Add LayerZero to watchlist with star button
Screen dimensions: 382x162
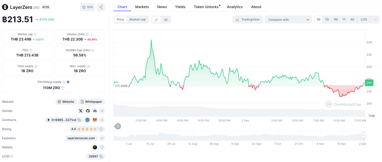88,7
